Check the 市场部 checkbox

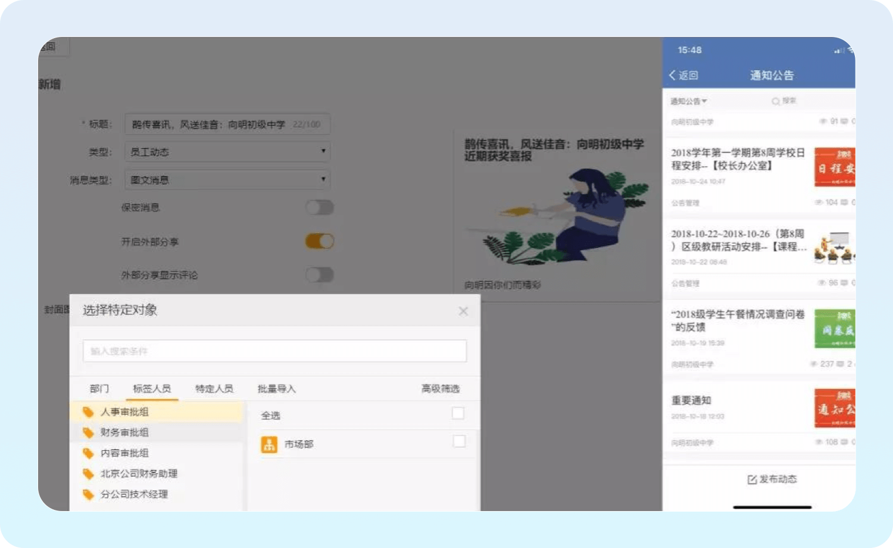459,441
